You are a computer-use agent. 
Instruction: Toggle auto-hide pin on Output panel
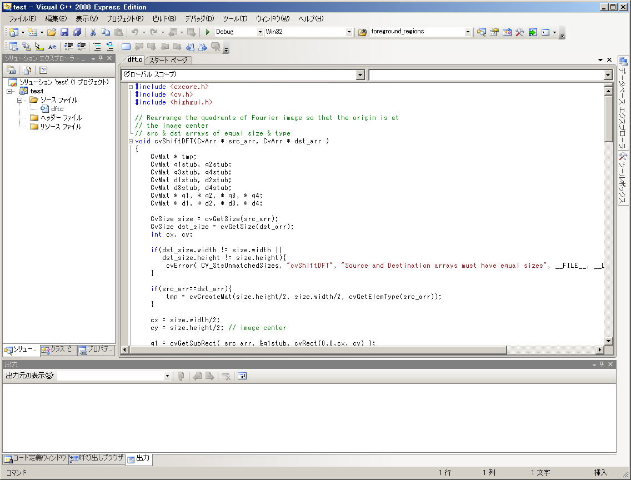click(602, 364)
